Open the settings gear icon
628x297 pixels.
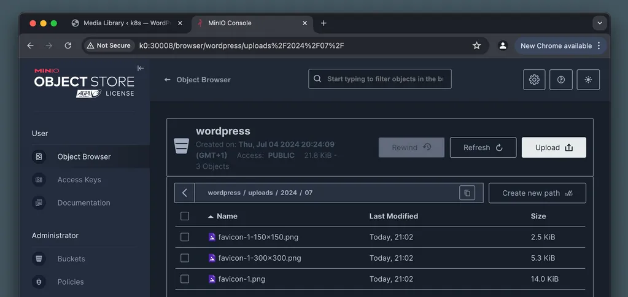[534, 79]
